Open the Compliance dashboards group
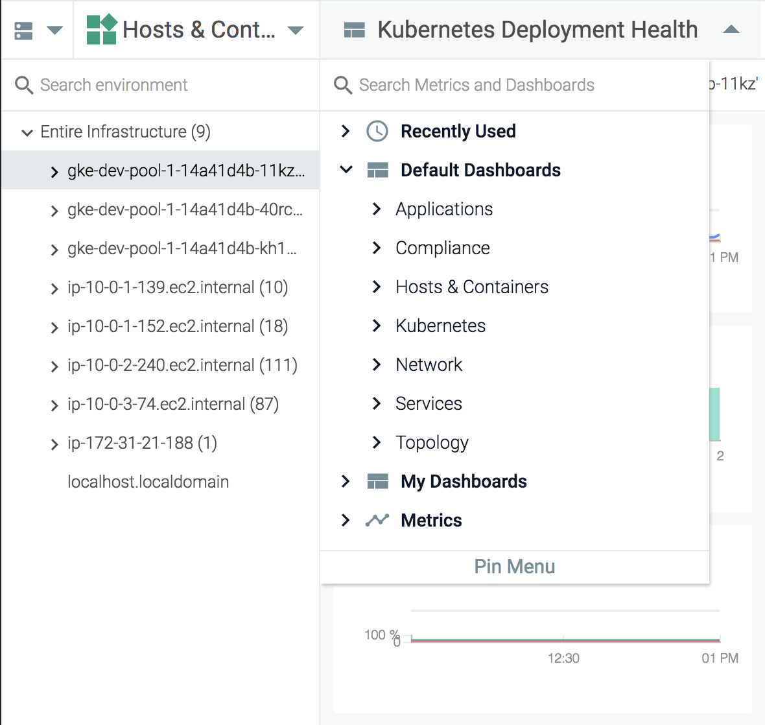Screen dimensions: 765x725 pyautogui.click(x=376, y=248)
